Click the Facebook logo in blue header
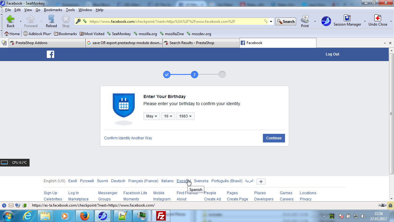The height and width of the screenshot is (222, 394). pyautogui.click(x=50, y=54)
